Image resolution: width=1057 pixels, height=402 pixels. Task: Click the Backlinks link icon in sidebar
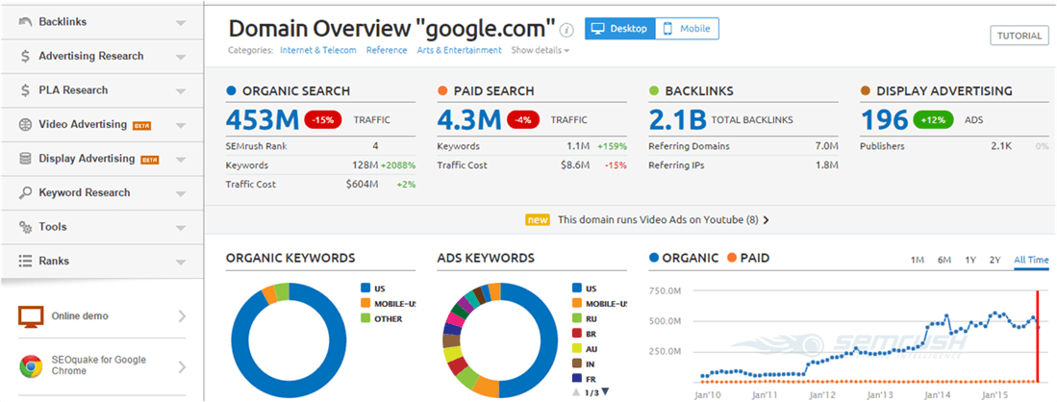(x=26, y=22)
